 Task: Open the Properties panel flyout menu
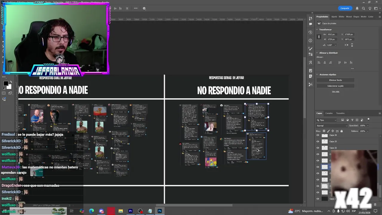380,17
